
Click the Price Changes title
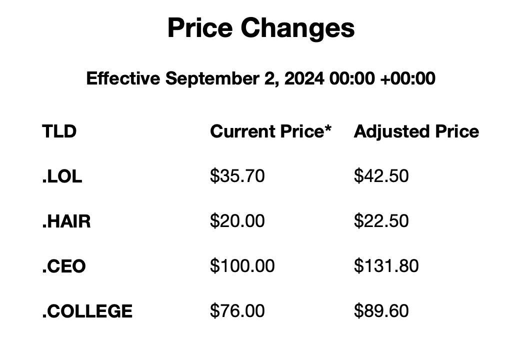tap(261, 28)
